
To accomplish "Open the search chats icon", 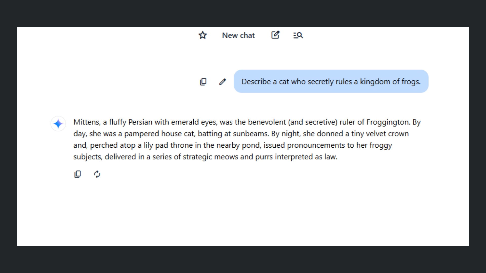I will [x=298, y=35].
